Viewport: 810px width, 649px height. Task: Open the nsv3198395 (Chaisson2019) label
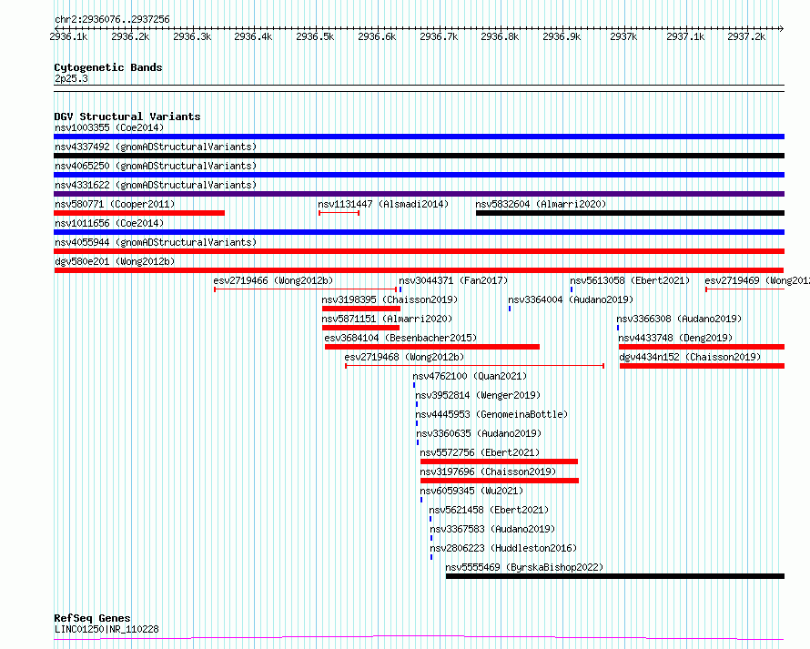pos(390,299)
